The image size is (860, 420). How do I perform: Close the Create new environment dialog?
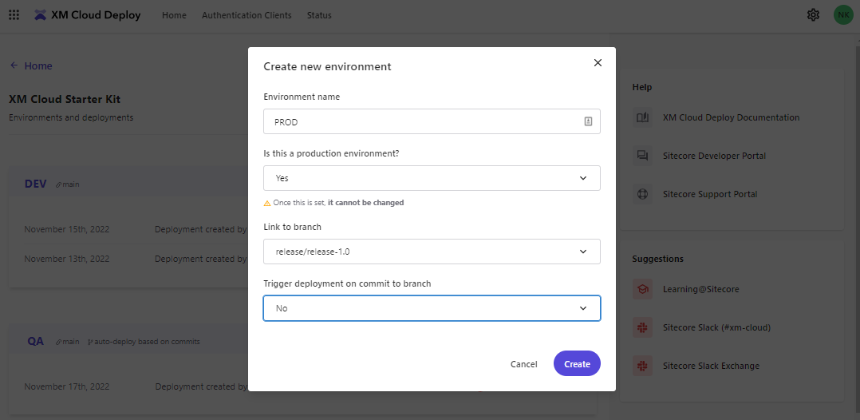coord(598,63)
